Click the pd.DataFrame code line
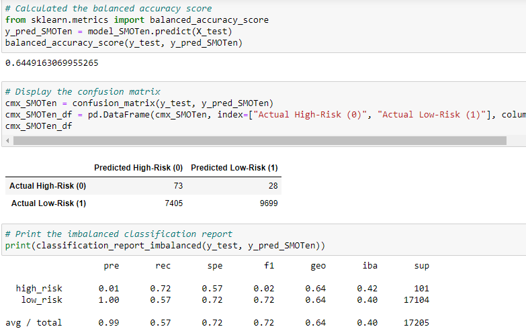526x335 pixels. click(x=265, y=114)
